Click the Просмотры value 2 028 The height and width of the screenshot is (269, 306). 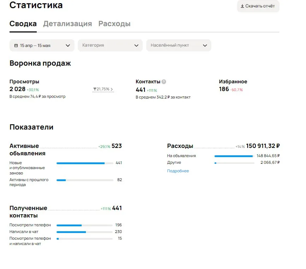17,89
